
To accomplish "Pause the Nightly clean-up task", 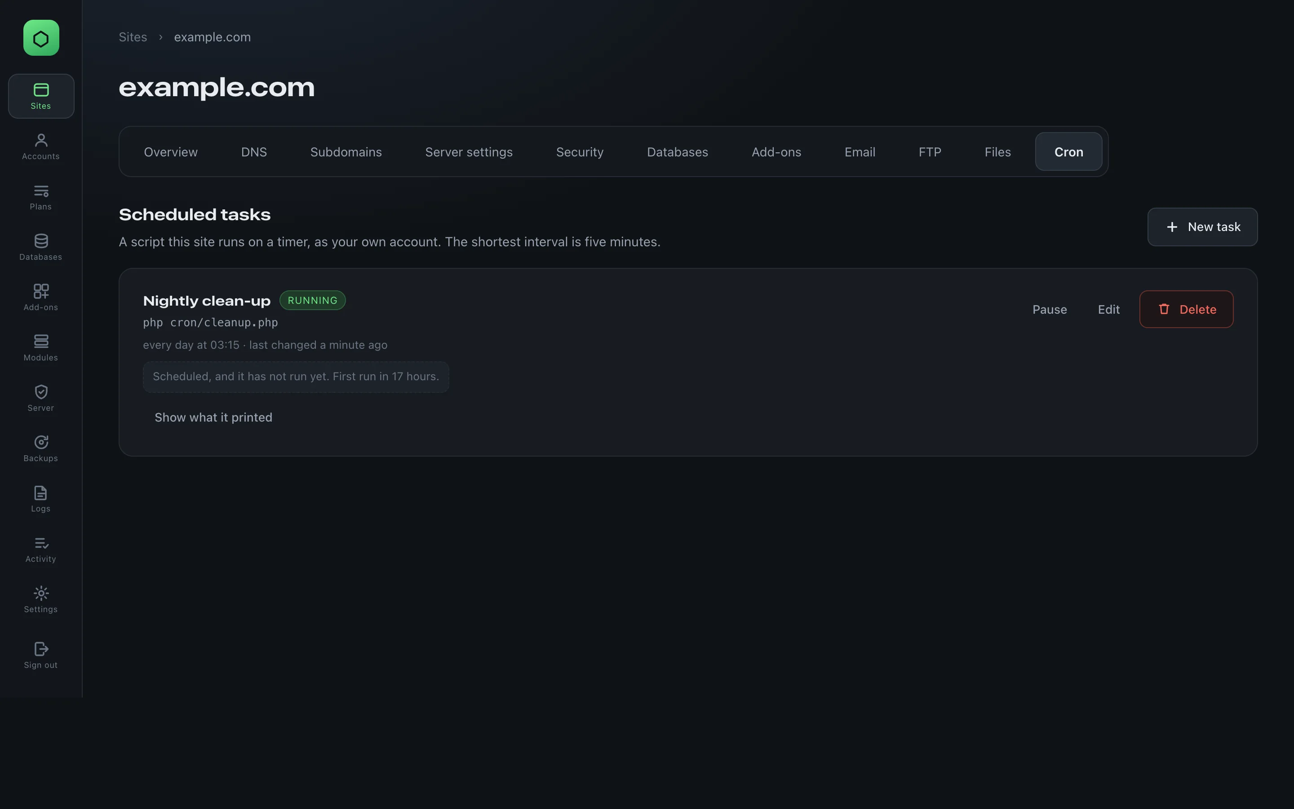I will pos(1049,309).
